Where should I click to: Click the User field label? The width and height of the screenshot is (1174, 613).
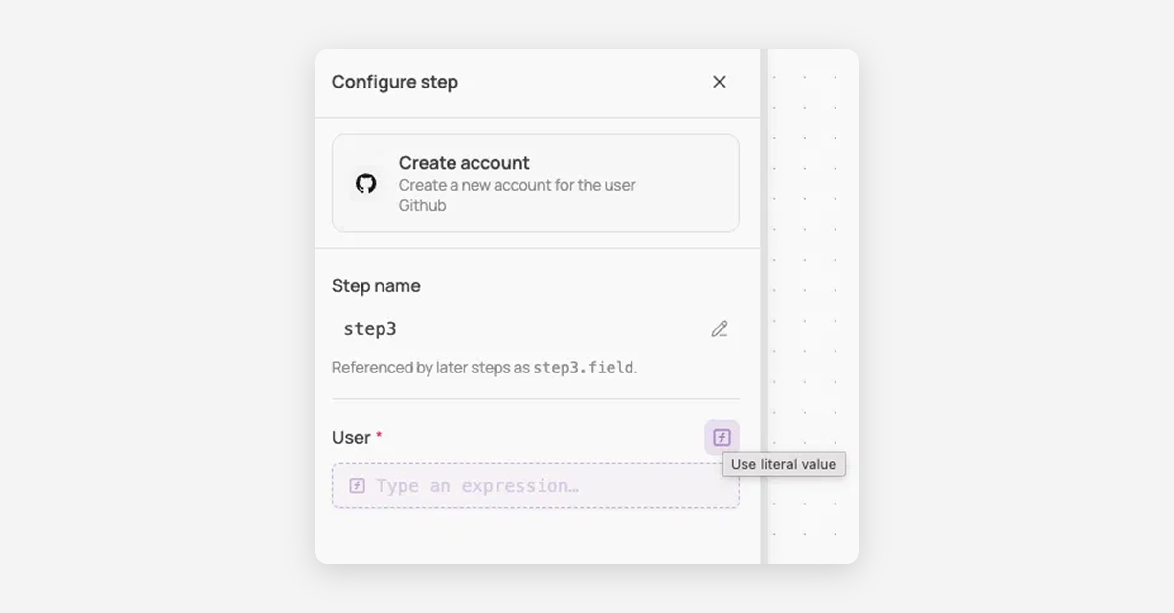pos(351,438)
